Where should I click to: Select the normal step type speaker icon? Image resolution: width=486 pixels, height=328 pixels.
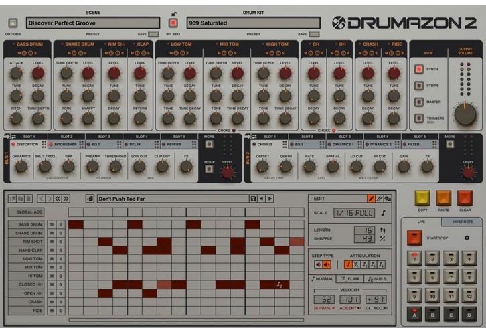coord(319,264)
